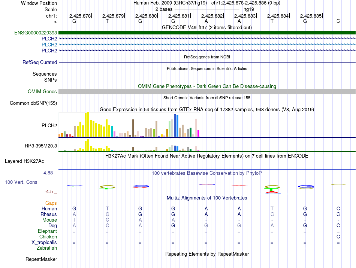Click OMIM Gene Phenotypes track title
Screen dimensions: 356x268
point(207,86)
